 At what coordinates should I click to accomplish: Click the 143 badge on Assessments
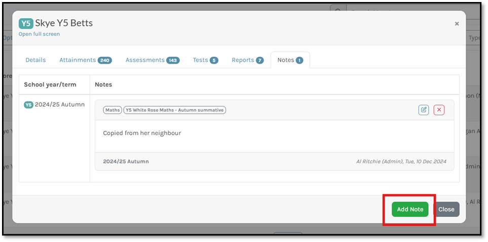(173, 61)
